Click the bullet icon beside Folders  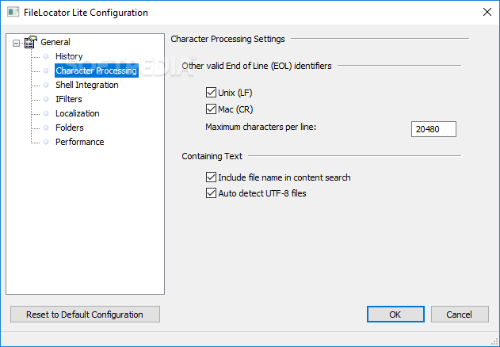pos(46,128)
